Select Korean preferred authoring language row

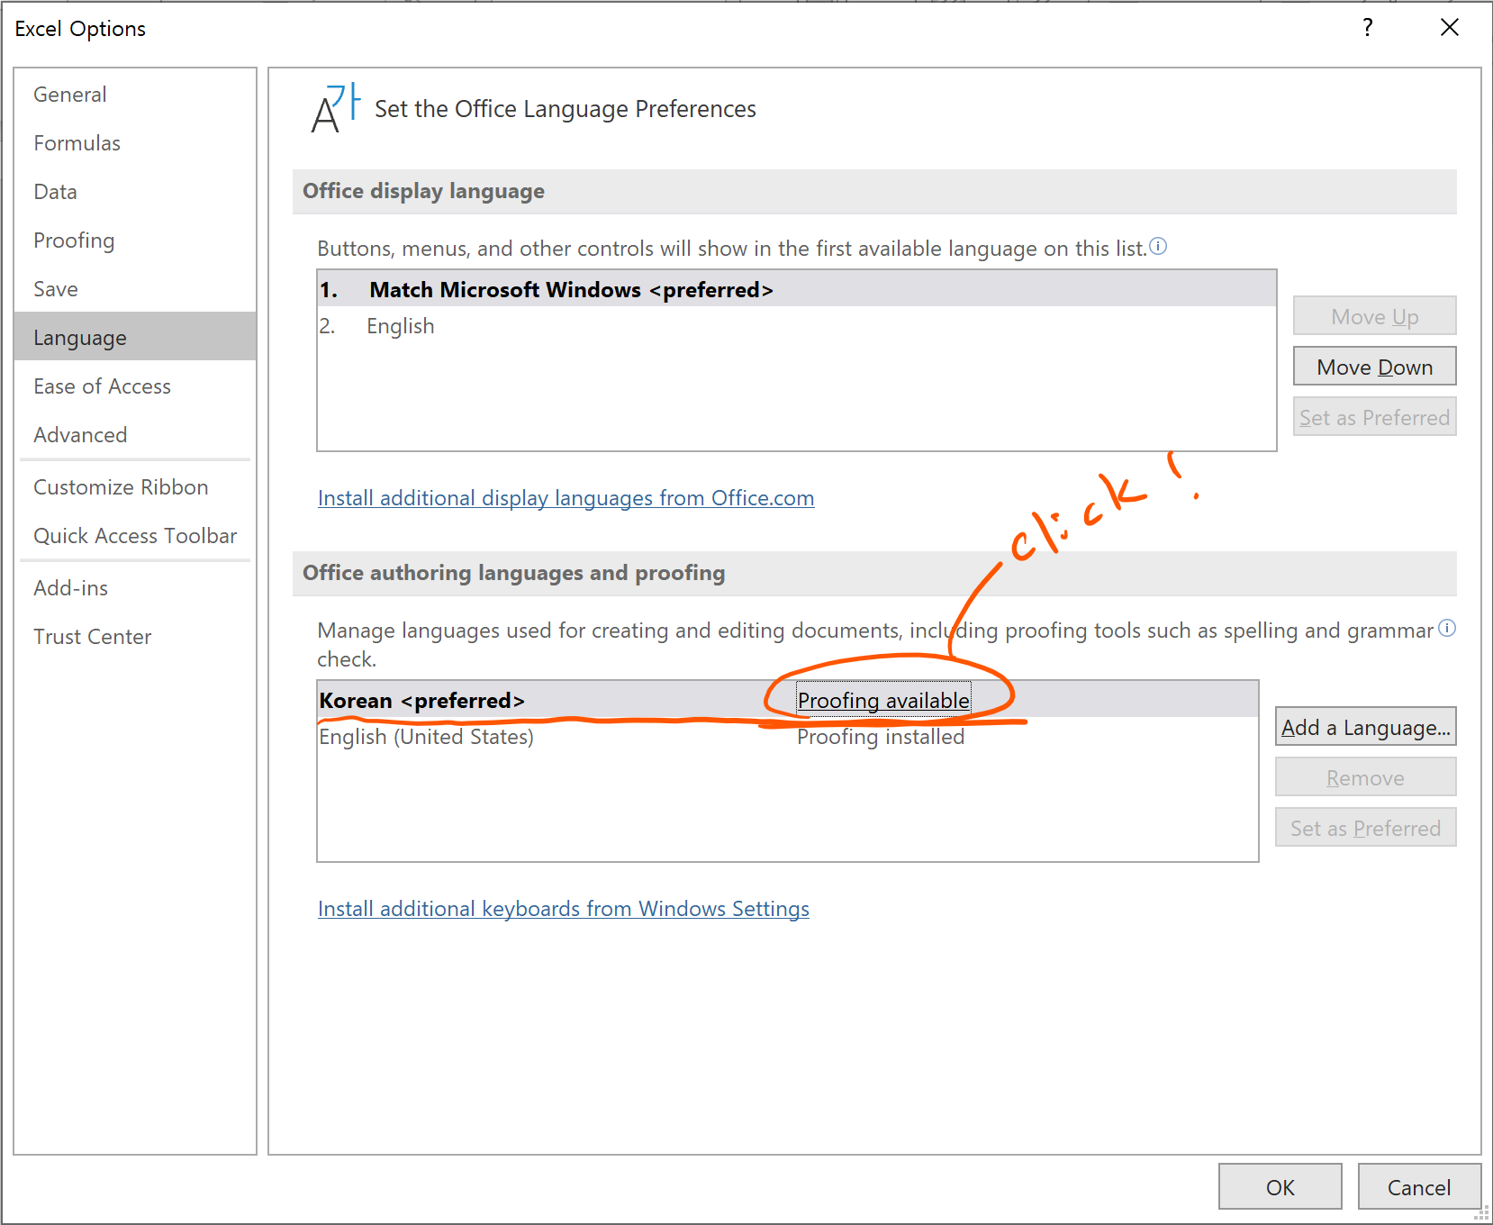788,700
